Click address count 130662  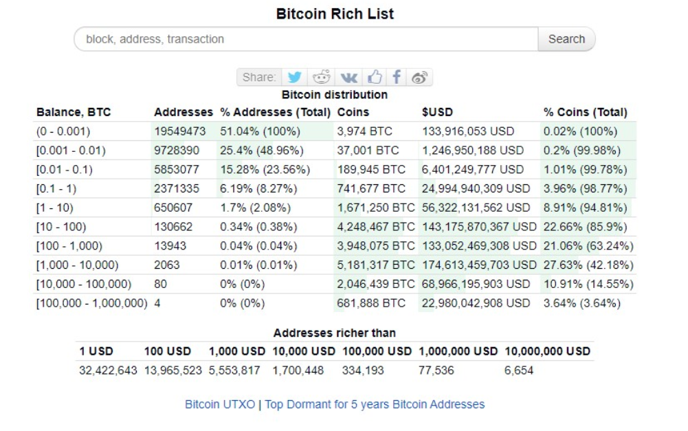point(173,227)
